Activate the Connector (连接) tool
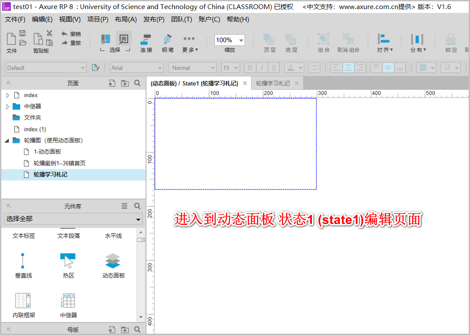The height and width of the screenshot is (335, 470). 146,43
